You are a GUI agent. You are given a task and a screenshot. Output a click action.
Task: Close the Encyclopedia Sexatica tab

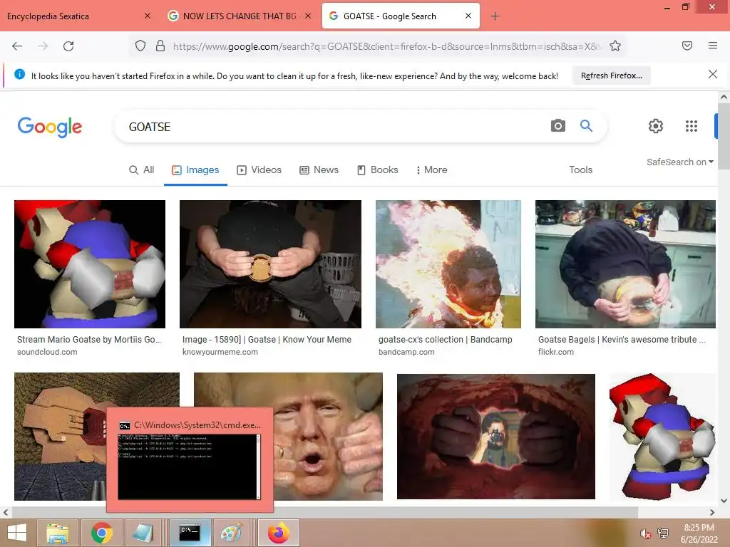148,16
